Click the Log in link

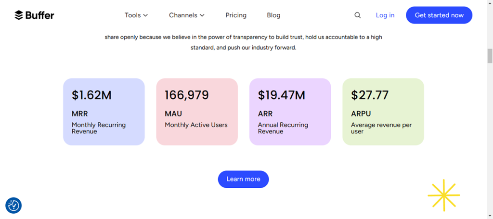coord(385,15)
